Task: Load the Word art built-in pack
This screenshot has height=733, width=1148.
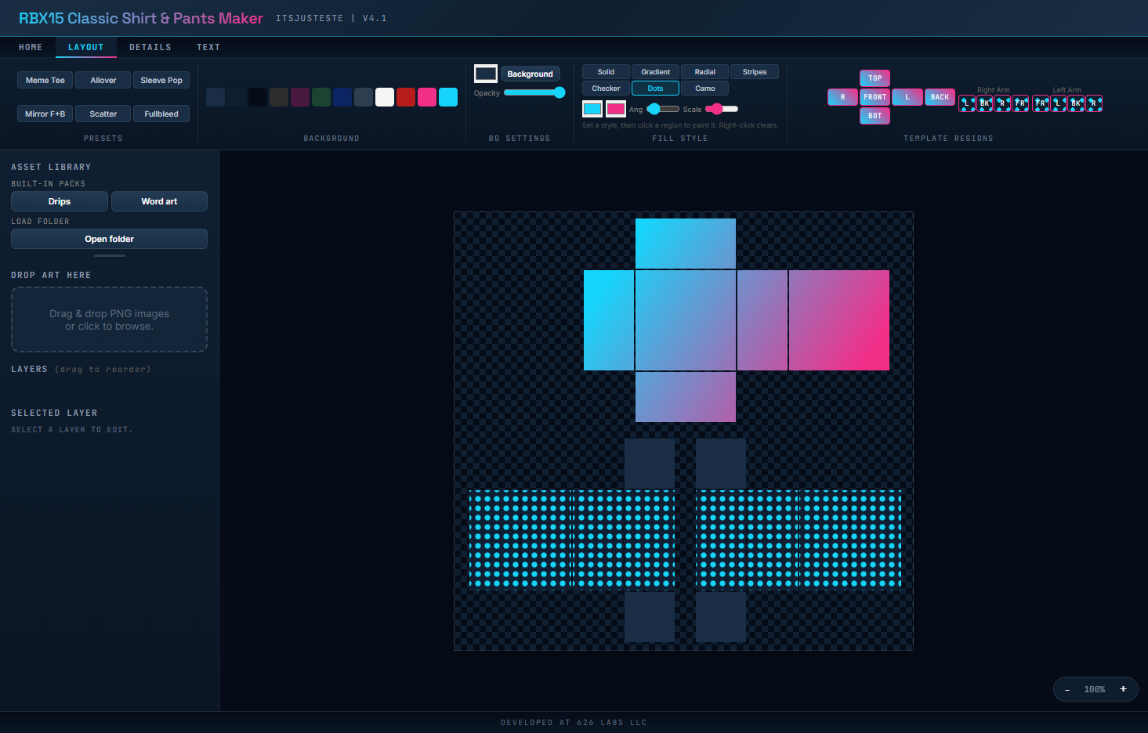Action: pyautogui.click(x=159, y=201)
